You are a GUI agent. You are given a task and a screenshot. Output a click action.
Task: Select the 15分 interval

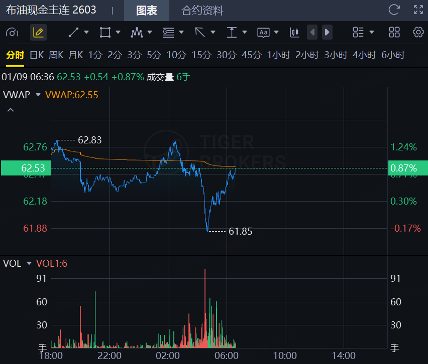(201, 55)
